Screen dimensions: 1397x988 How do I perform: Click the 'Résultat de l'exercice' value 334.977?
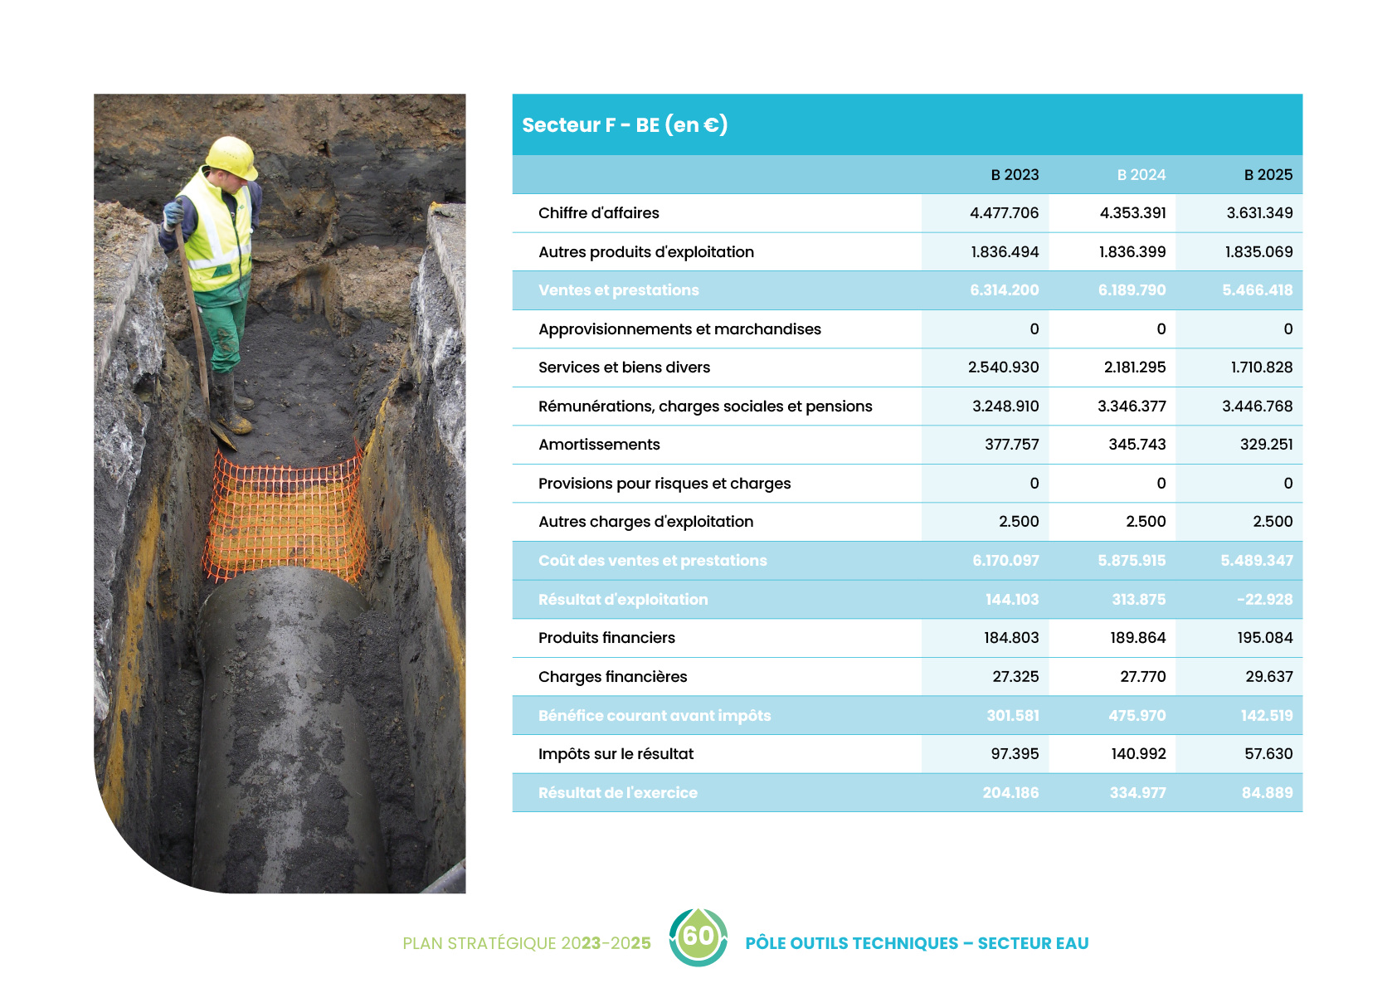(1137, 793)
